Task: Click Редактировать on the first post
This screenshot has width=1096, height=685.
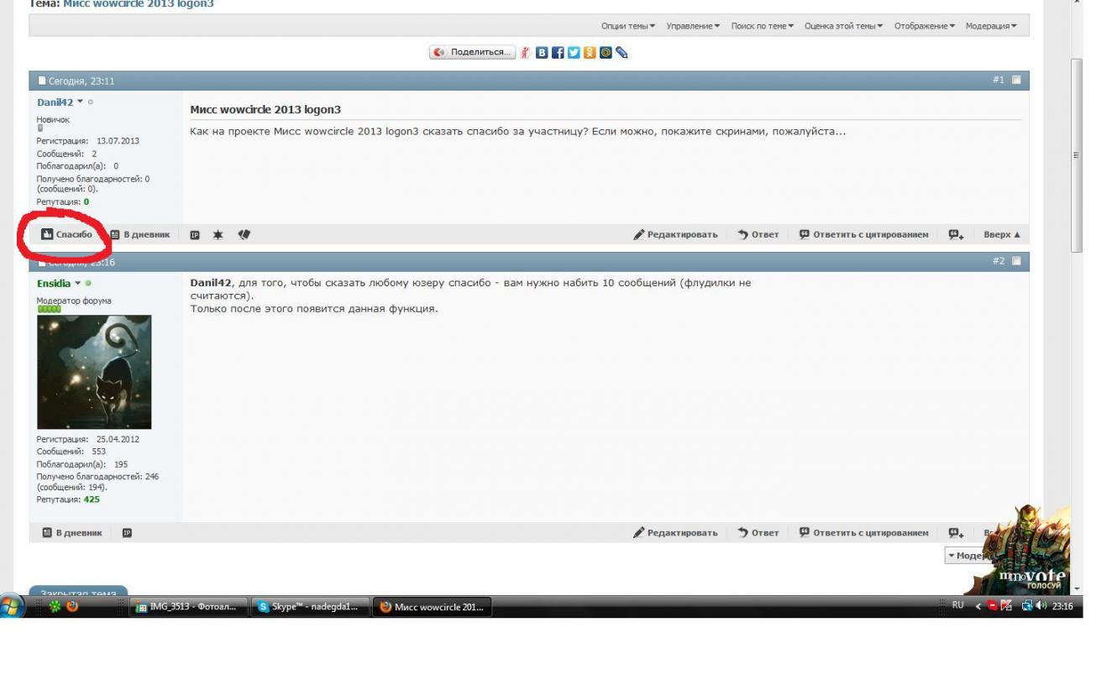Action: 676,235
